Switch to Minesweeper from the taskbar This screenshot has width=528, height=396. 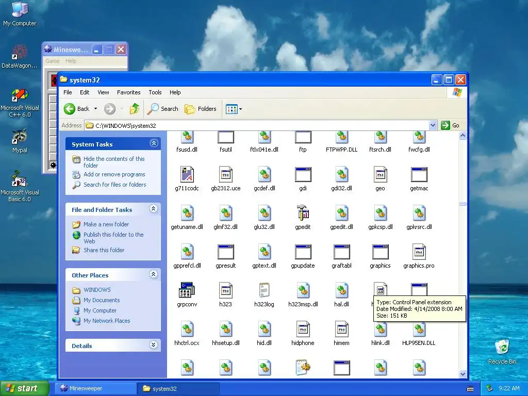pyautogui.click(x=95, y=388)
